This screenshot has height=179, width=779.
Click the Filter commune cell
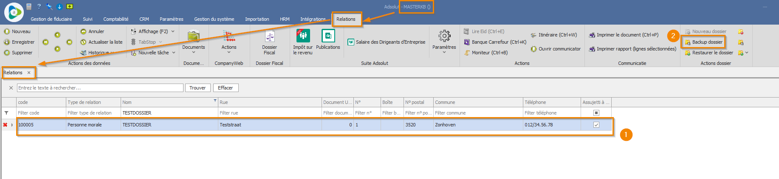tap(478, 113)
